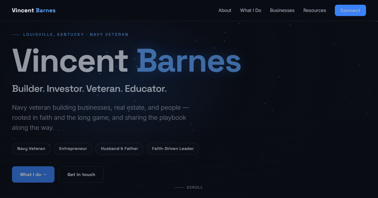Image resolution: width=378 pixels, height=198 pixels.
Task: Click the 'Builder. Investor. Veteran. Educator.' tagline
Action: point(89,89)
